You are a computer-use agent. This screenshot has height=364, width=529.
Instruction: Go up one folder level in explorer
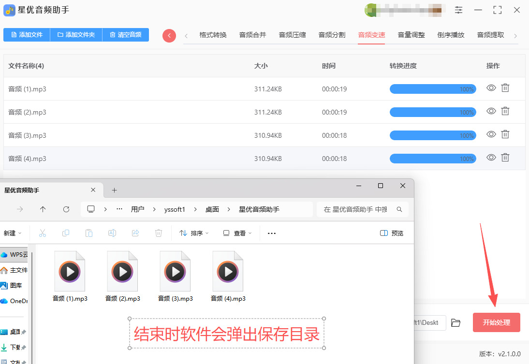tap(43, 209)
